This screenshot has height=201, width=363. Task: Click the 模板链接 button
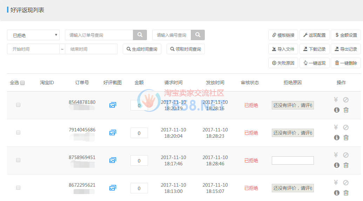[283, 35]
